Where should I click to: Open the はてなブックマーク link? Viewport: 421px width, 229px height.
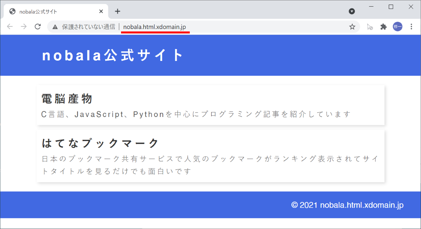(x=101, y=143)
